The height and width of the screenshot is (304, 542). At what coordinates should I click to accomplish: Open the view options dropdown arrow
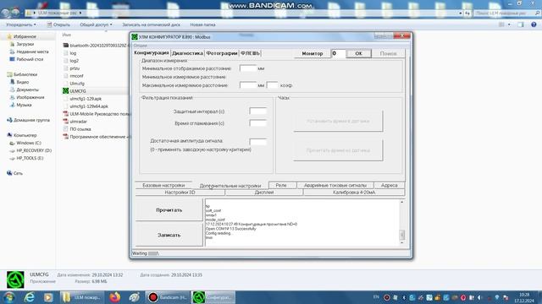coord(509,24)
